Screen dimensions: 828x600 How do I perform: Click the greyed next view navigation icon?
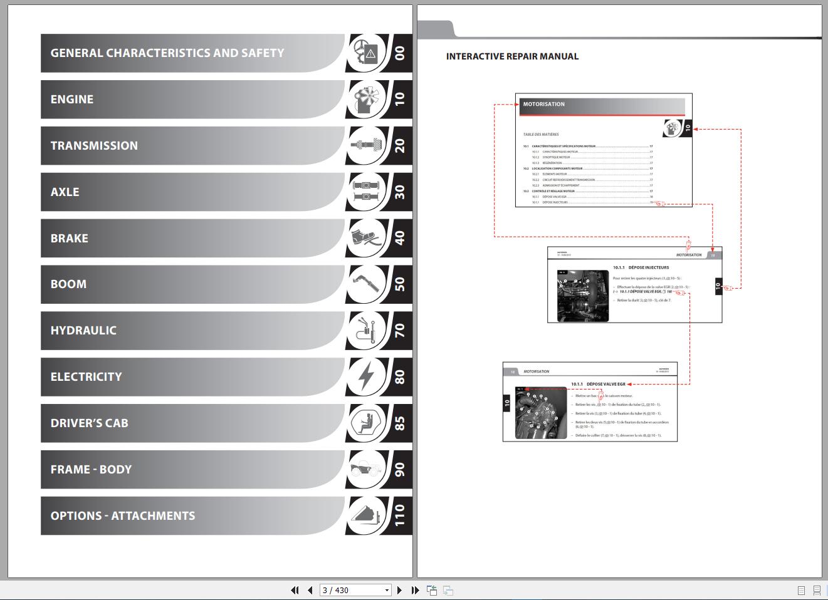pos(448,590)
